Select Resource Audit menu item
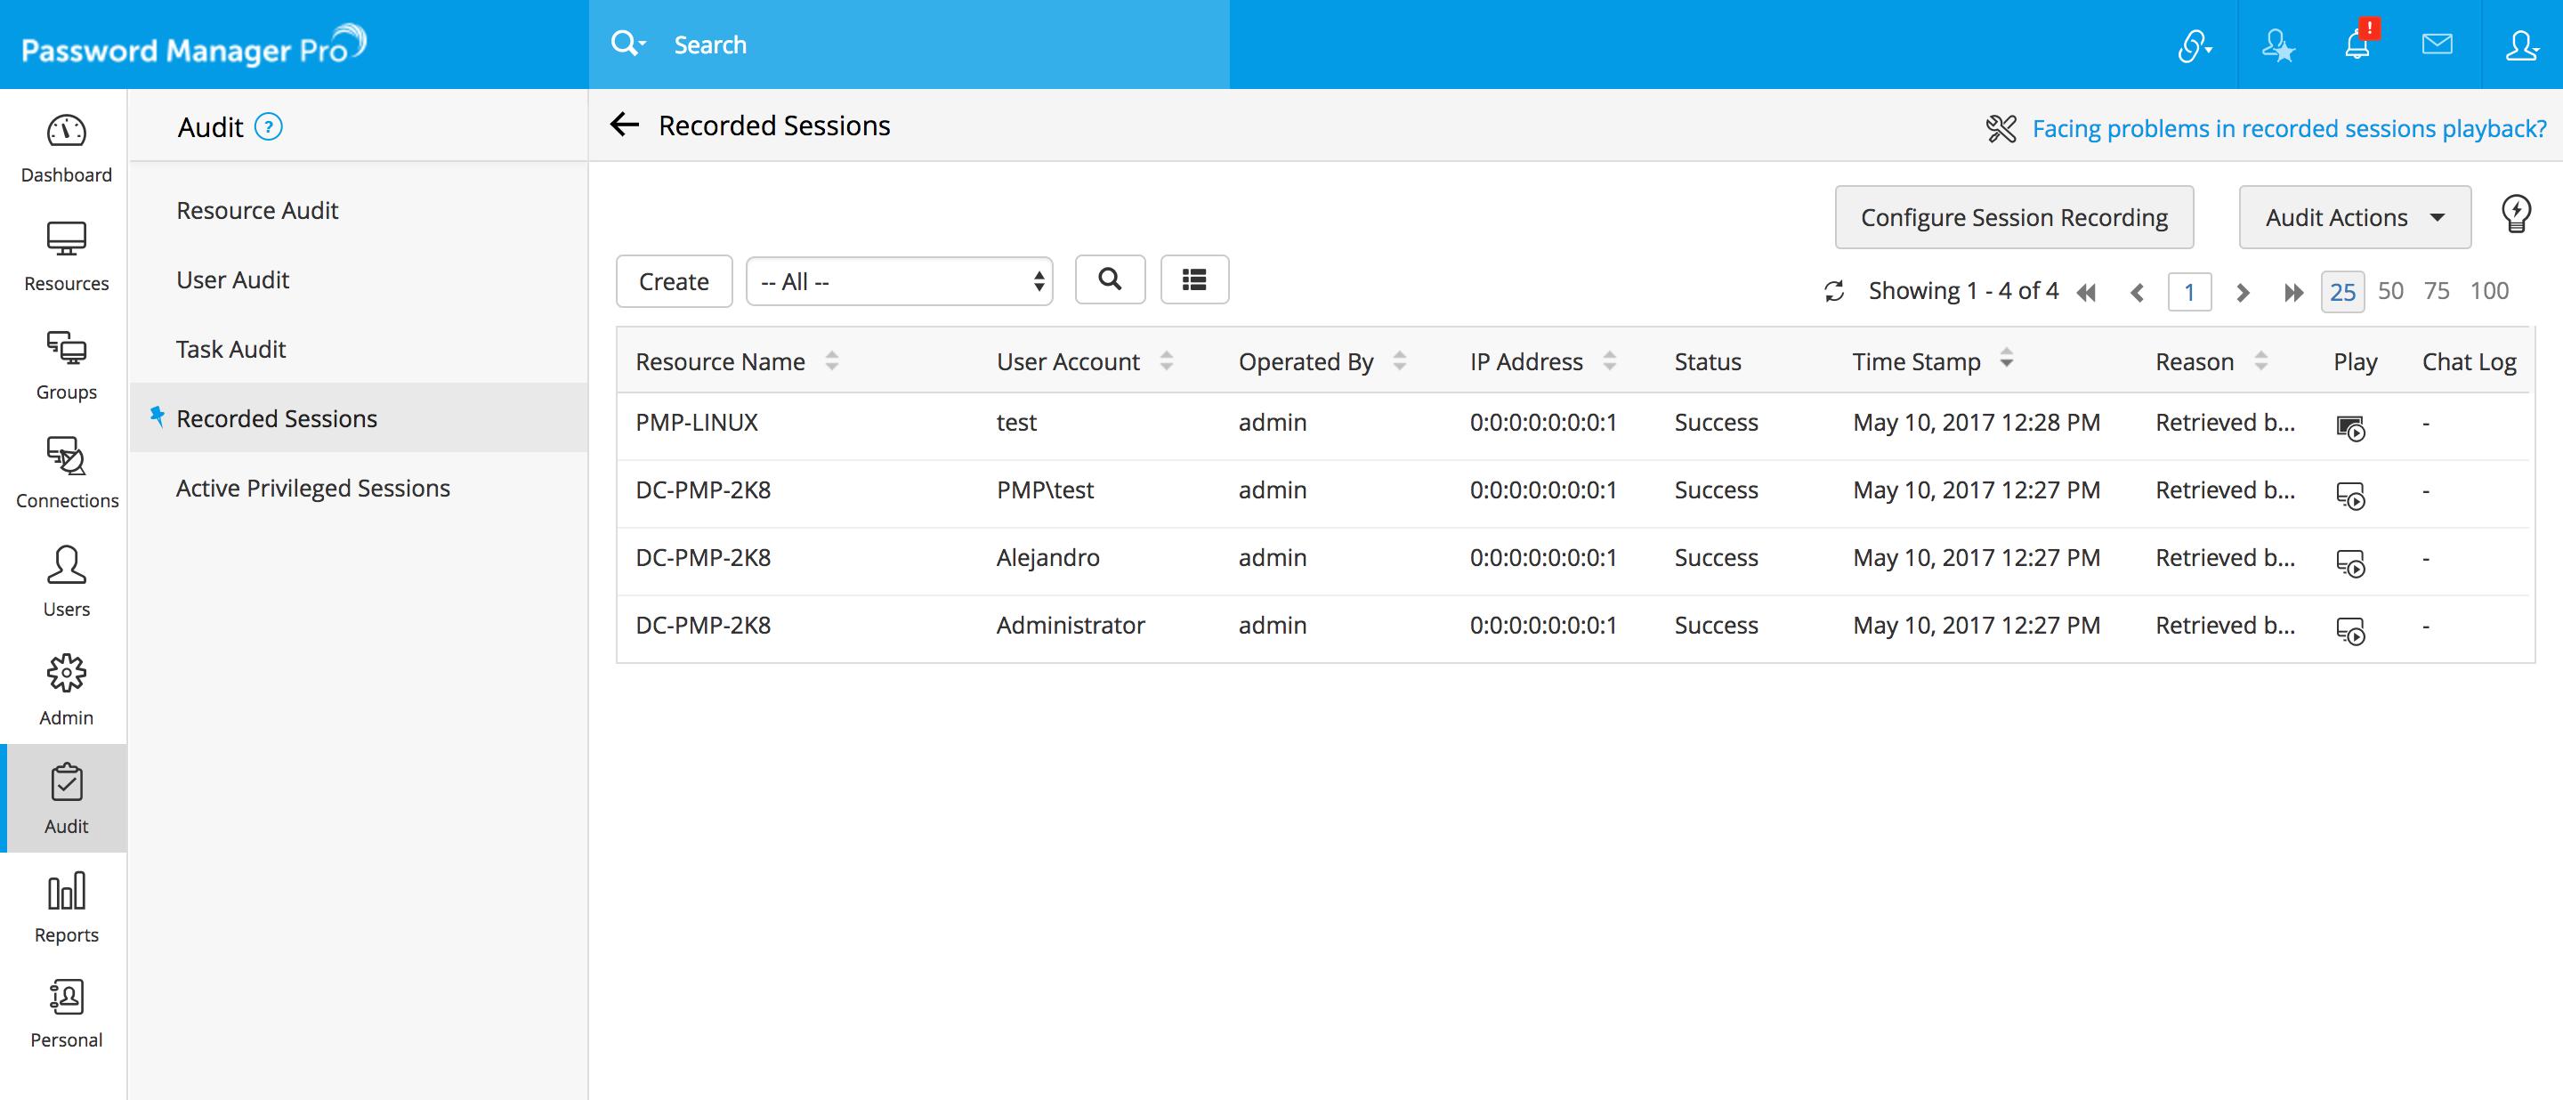This screenshot has height=1100, width=2563. 256,211
